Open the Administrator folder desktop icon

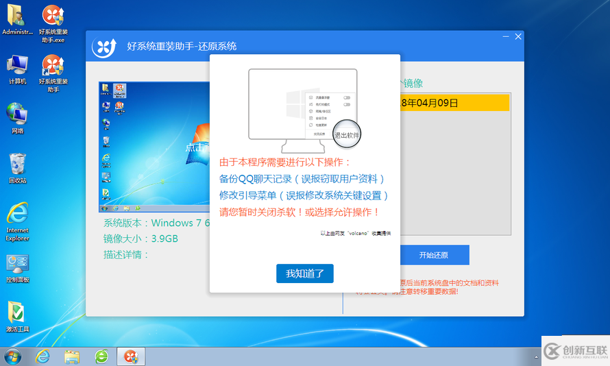tap(17, 19)
